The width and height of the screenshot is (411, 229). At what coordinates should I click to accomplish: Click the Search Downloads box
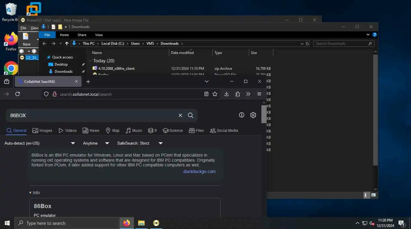click(343, 44)
